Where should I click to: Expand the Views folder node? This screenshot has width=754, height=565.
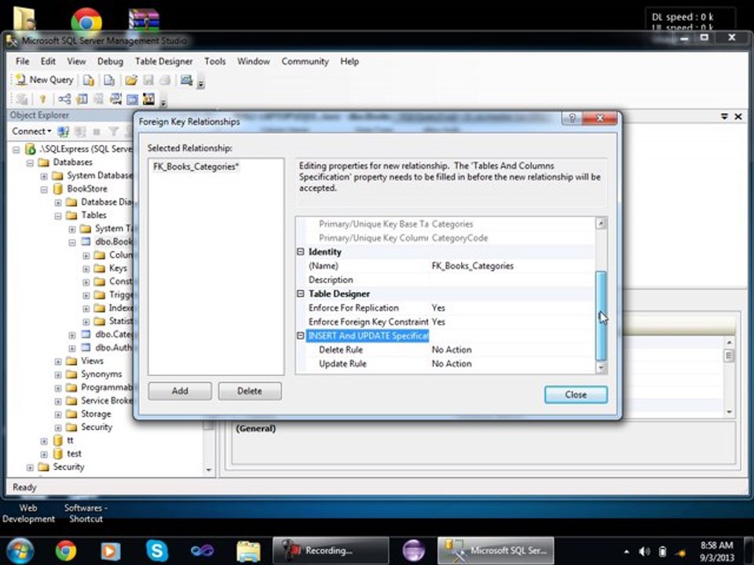tap(57, 361)
